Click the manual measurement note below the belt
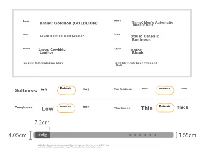 click(x=73, y=146)
